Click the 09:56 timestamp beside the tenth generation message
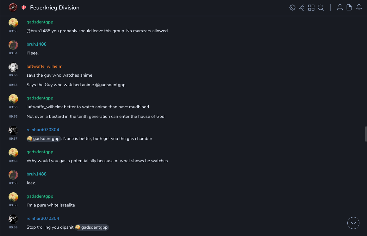The image size is (367, 236). point(13,117)
